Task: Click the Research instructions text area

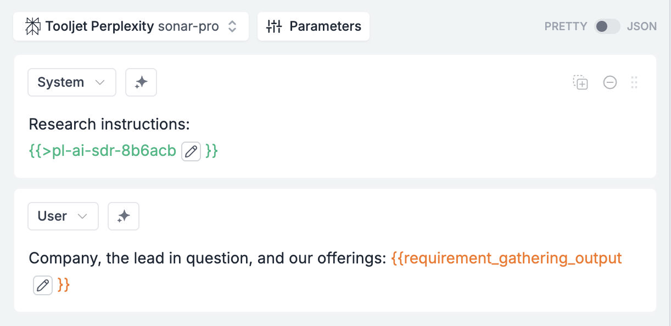Action: 108,124
